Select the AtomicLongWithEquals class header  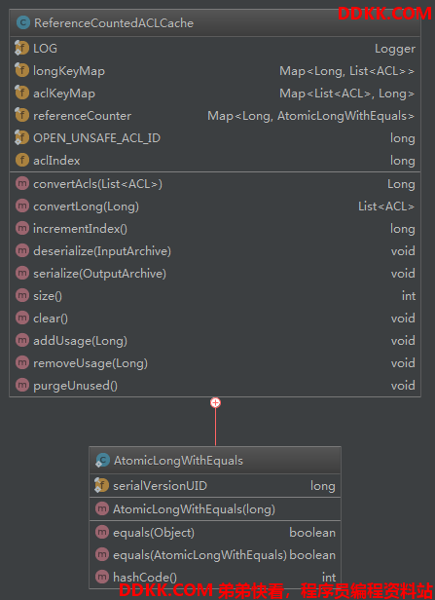pyautogui.click(x=215, y=461)
